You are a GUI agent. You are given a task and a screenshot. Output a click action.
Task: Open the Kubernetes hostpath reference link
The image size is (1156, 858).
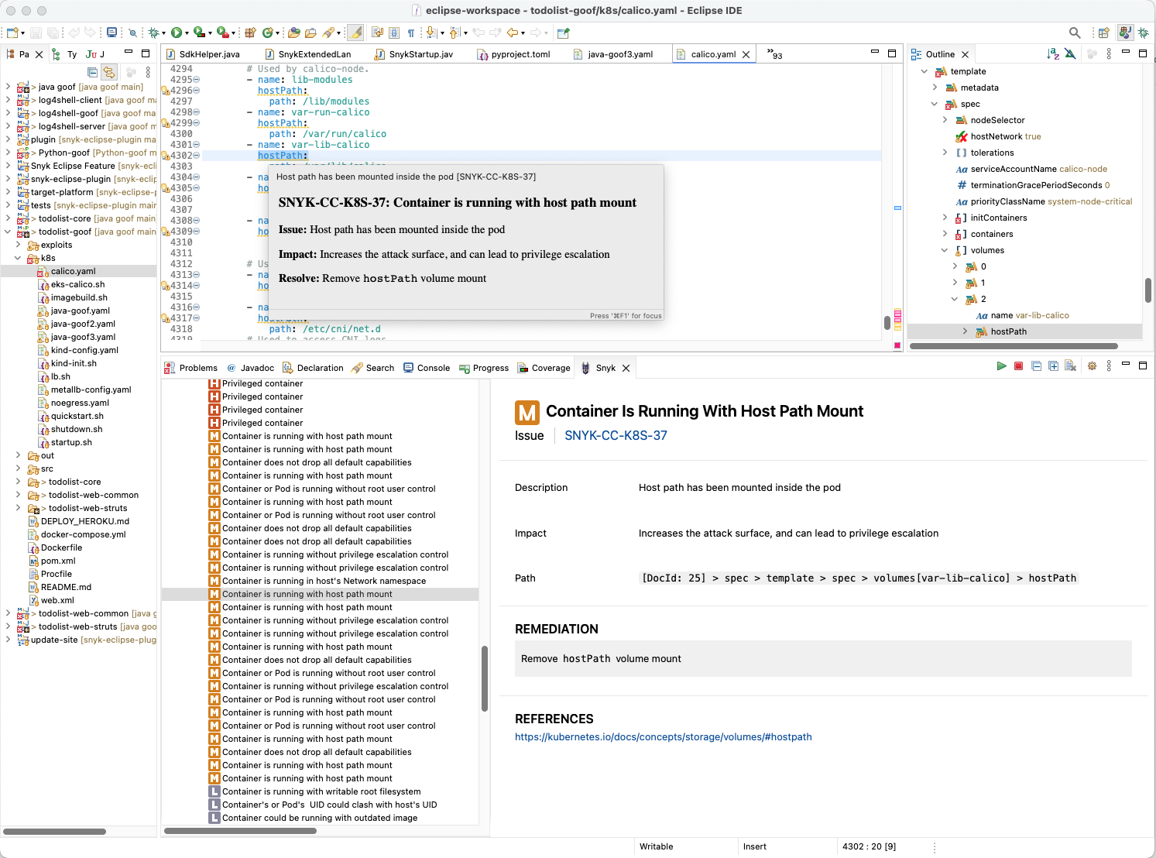pyautogui.click(x=663, y=737)
